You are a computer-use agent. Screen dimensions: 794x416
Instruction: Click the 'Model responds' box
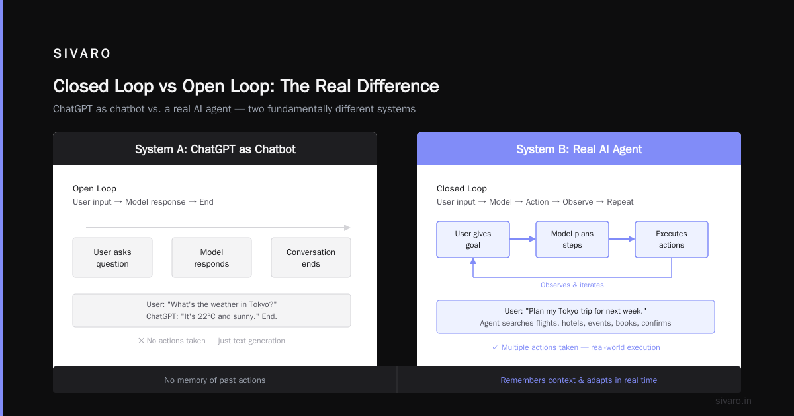click(x=212, y=258)
